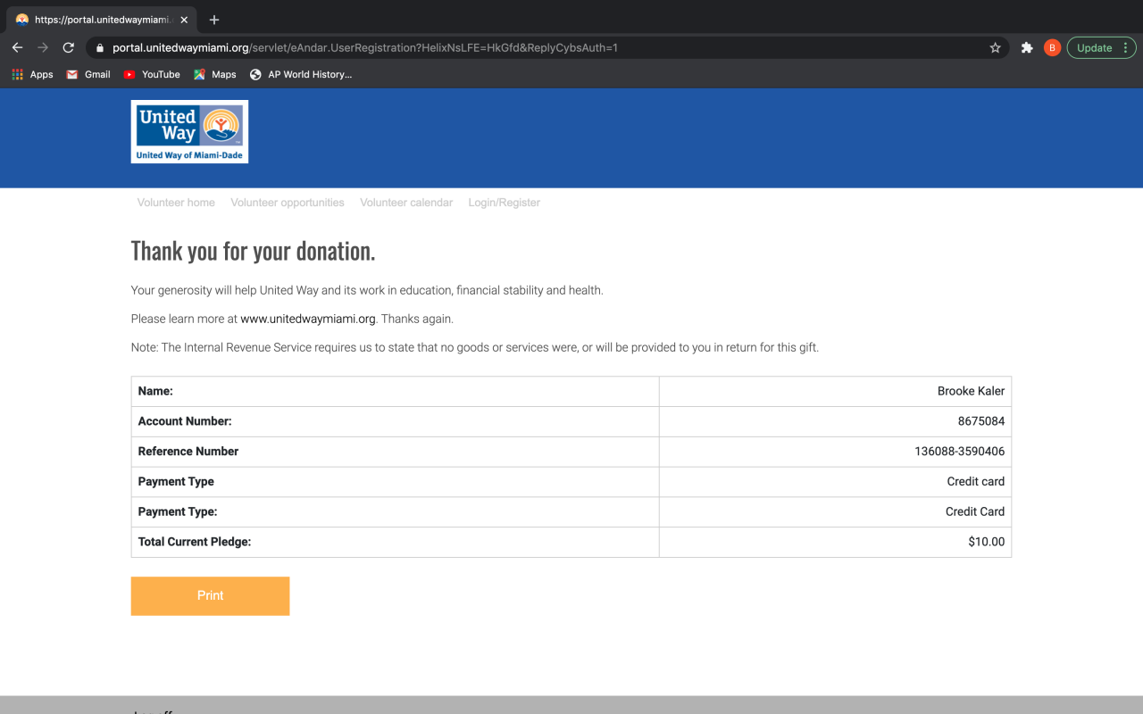
Task: Click the Name: row label
Action: [155, 391]
